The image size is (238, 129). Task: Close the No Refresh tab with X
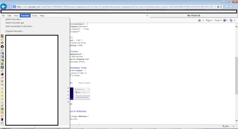coord(147,15)
